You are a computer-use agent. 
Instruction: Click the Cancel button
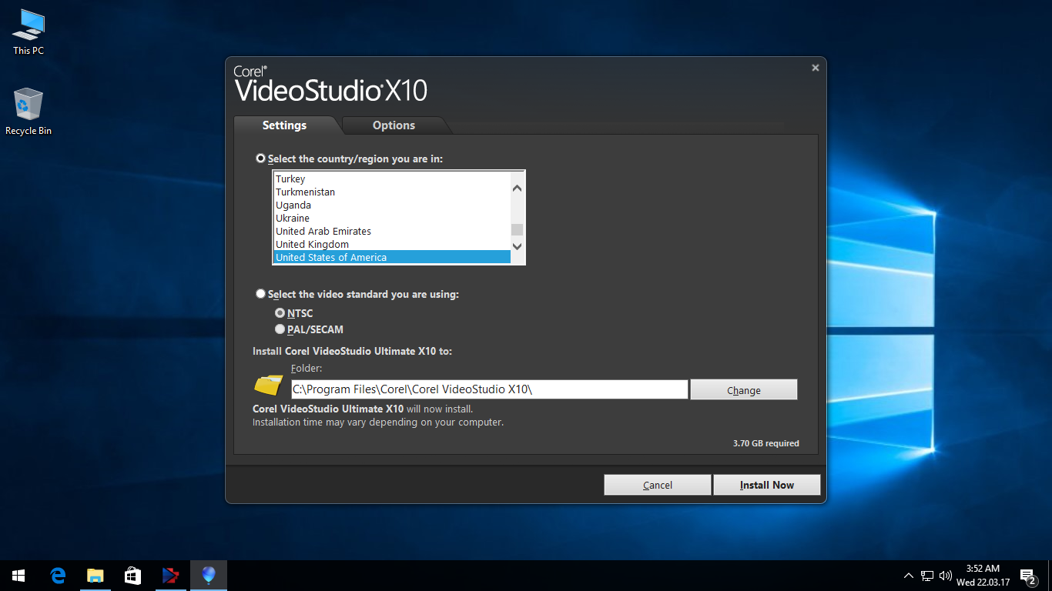coord(658,485)
